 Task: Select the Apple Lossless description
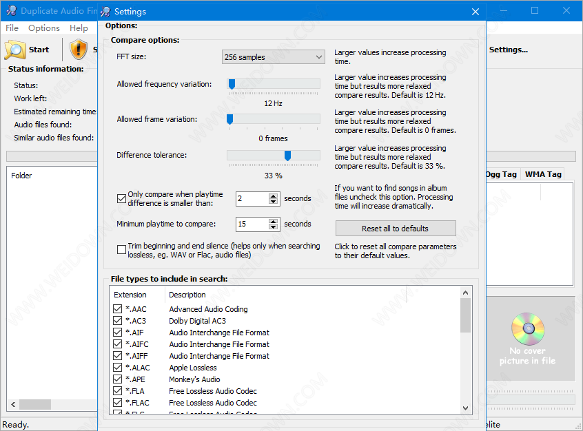click(x=192, y=368)
